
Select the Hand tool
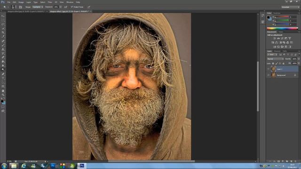pos(3,91)
